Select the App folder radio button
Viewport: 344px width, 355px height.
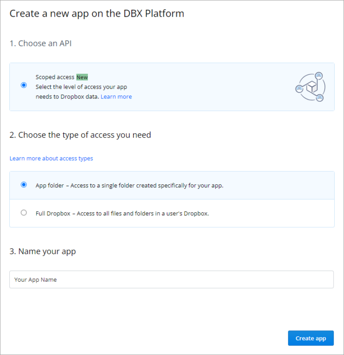(x=24, y=185)
